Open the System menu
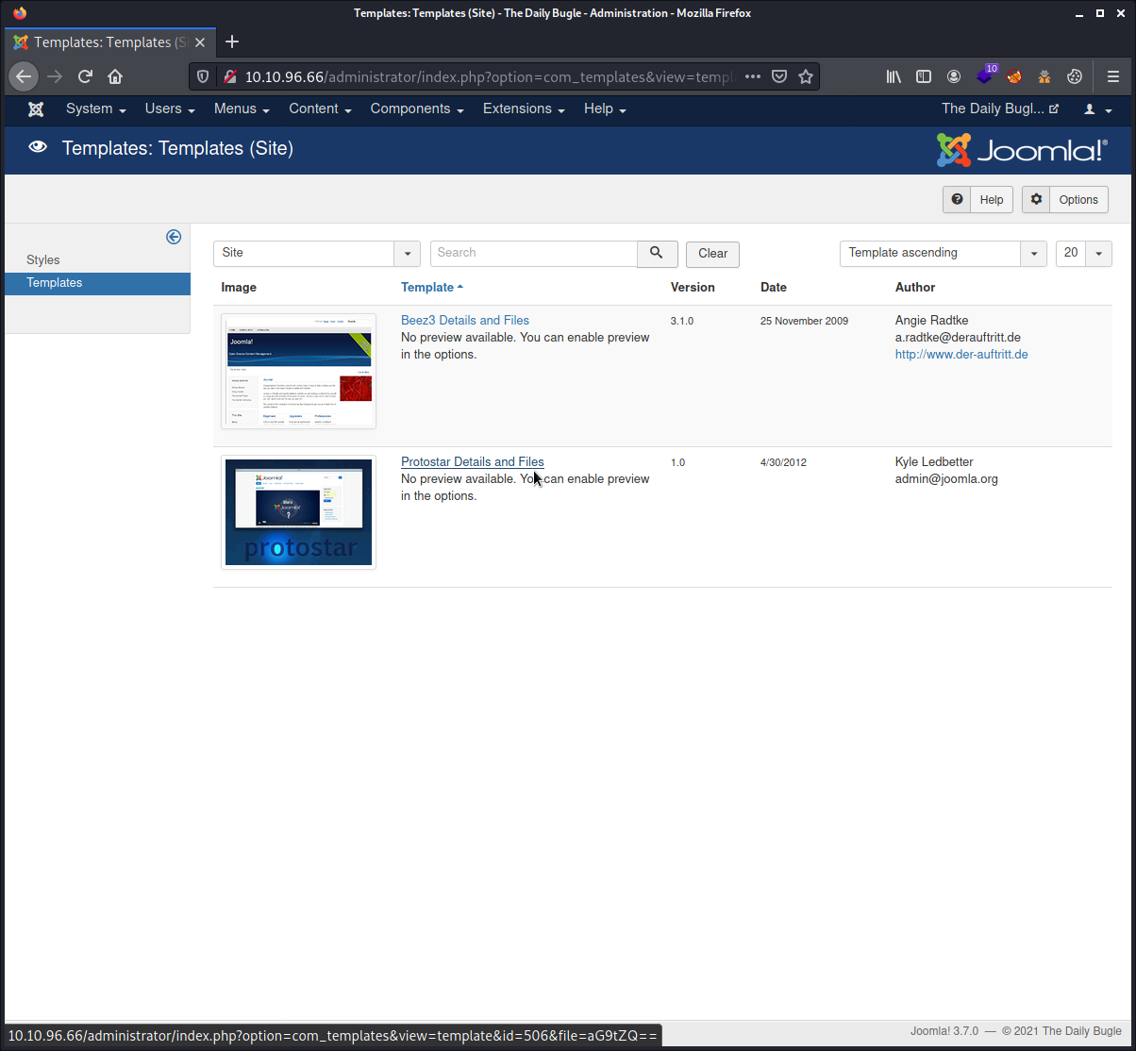 click(x=96, y=109)
